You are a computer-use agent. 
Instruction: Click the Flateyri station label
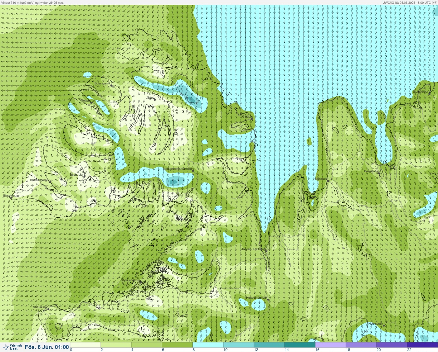[85, 100]
